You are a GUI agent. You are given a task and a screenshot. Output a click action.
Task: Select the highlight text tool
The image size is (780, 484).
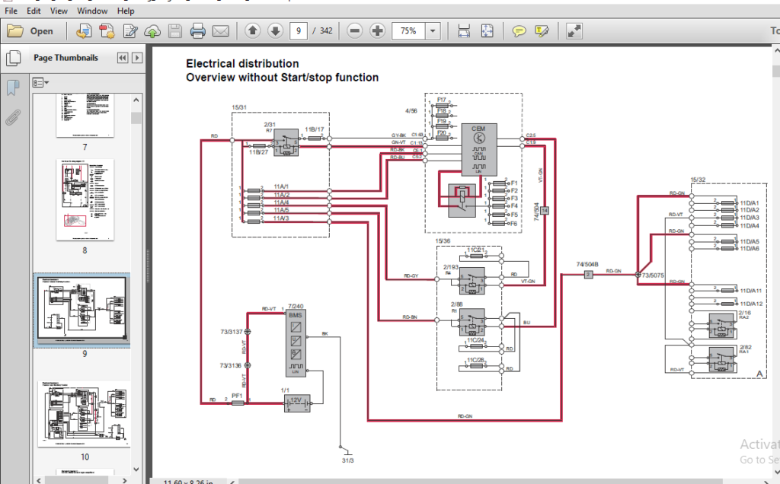[542, 31]
